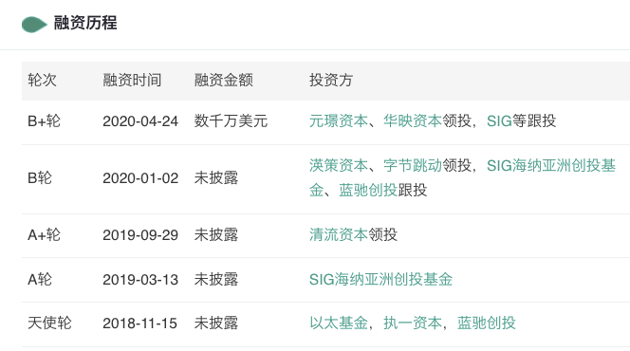The height and width of the screenshot is (351, 630).
Task: Click the 投资方 column header
Action: pos(331,81)
